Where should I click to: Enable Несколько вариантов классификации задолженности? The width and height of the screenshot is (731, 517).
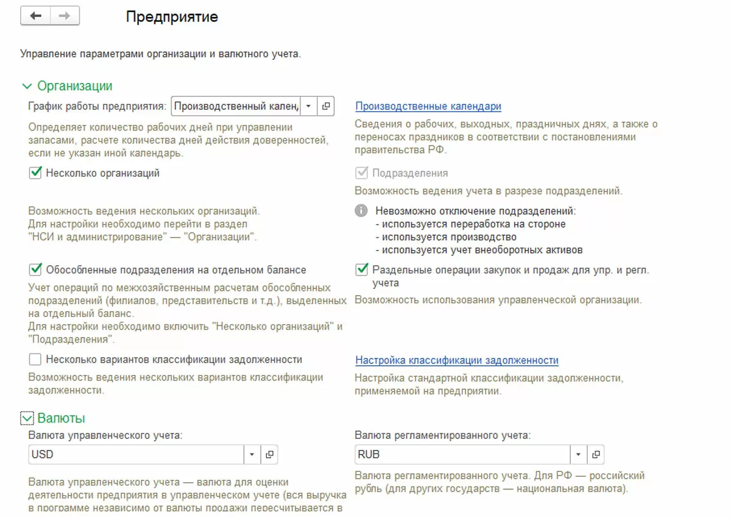point(35,360)
